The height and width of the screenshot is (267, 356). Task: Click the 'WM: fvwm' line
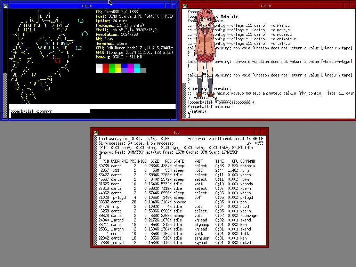pyautogui.click(x=104, y=39)
